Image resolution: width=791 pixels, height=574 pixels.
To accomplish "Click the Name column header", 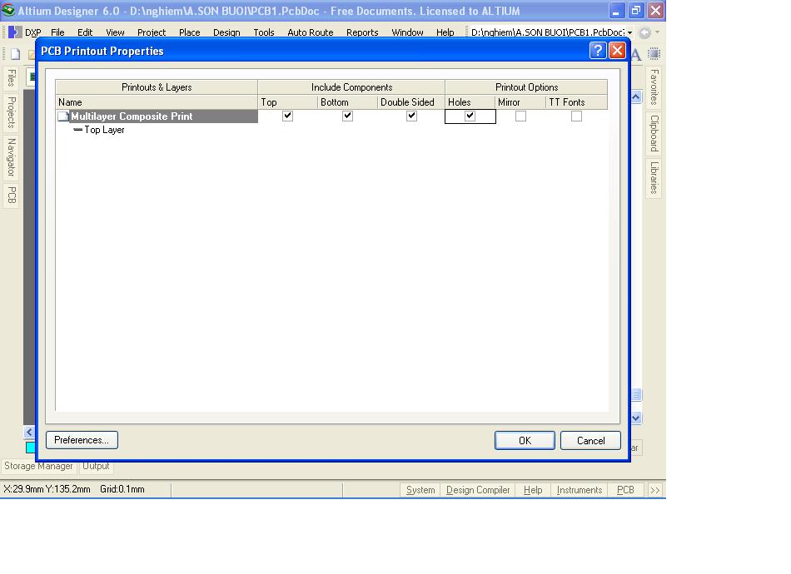I will point(157,102).
